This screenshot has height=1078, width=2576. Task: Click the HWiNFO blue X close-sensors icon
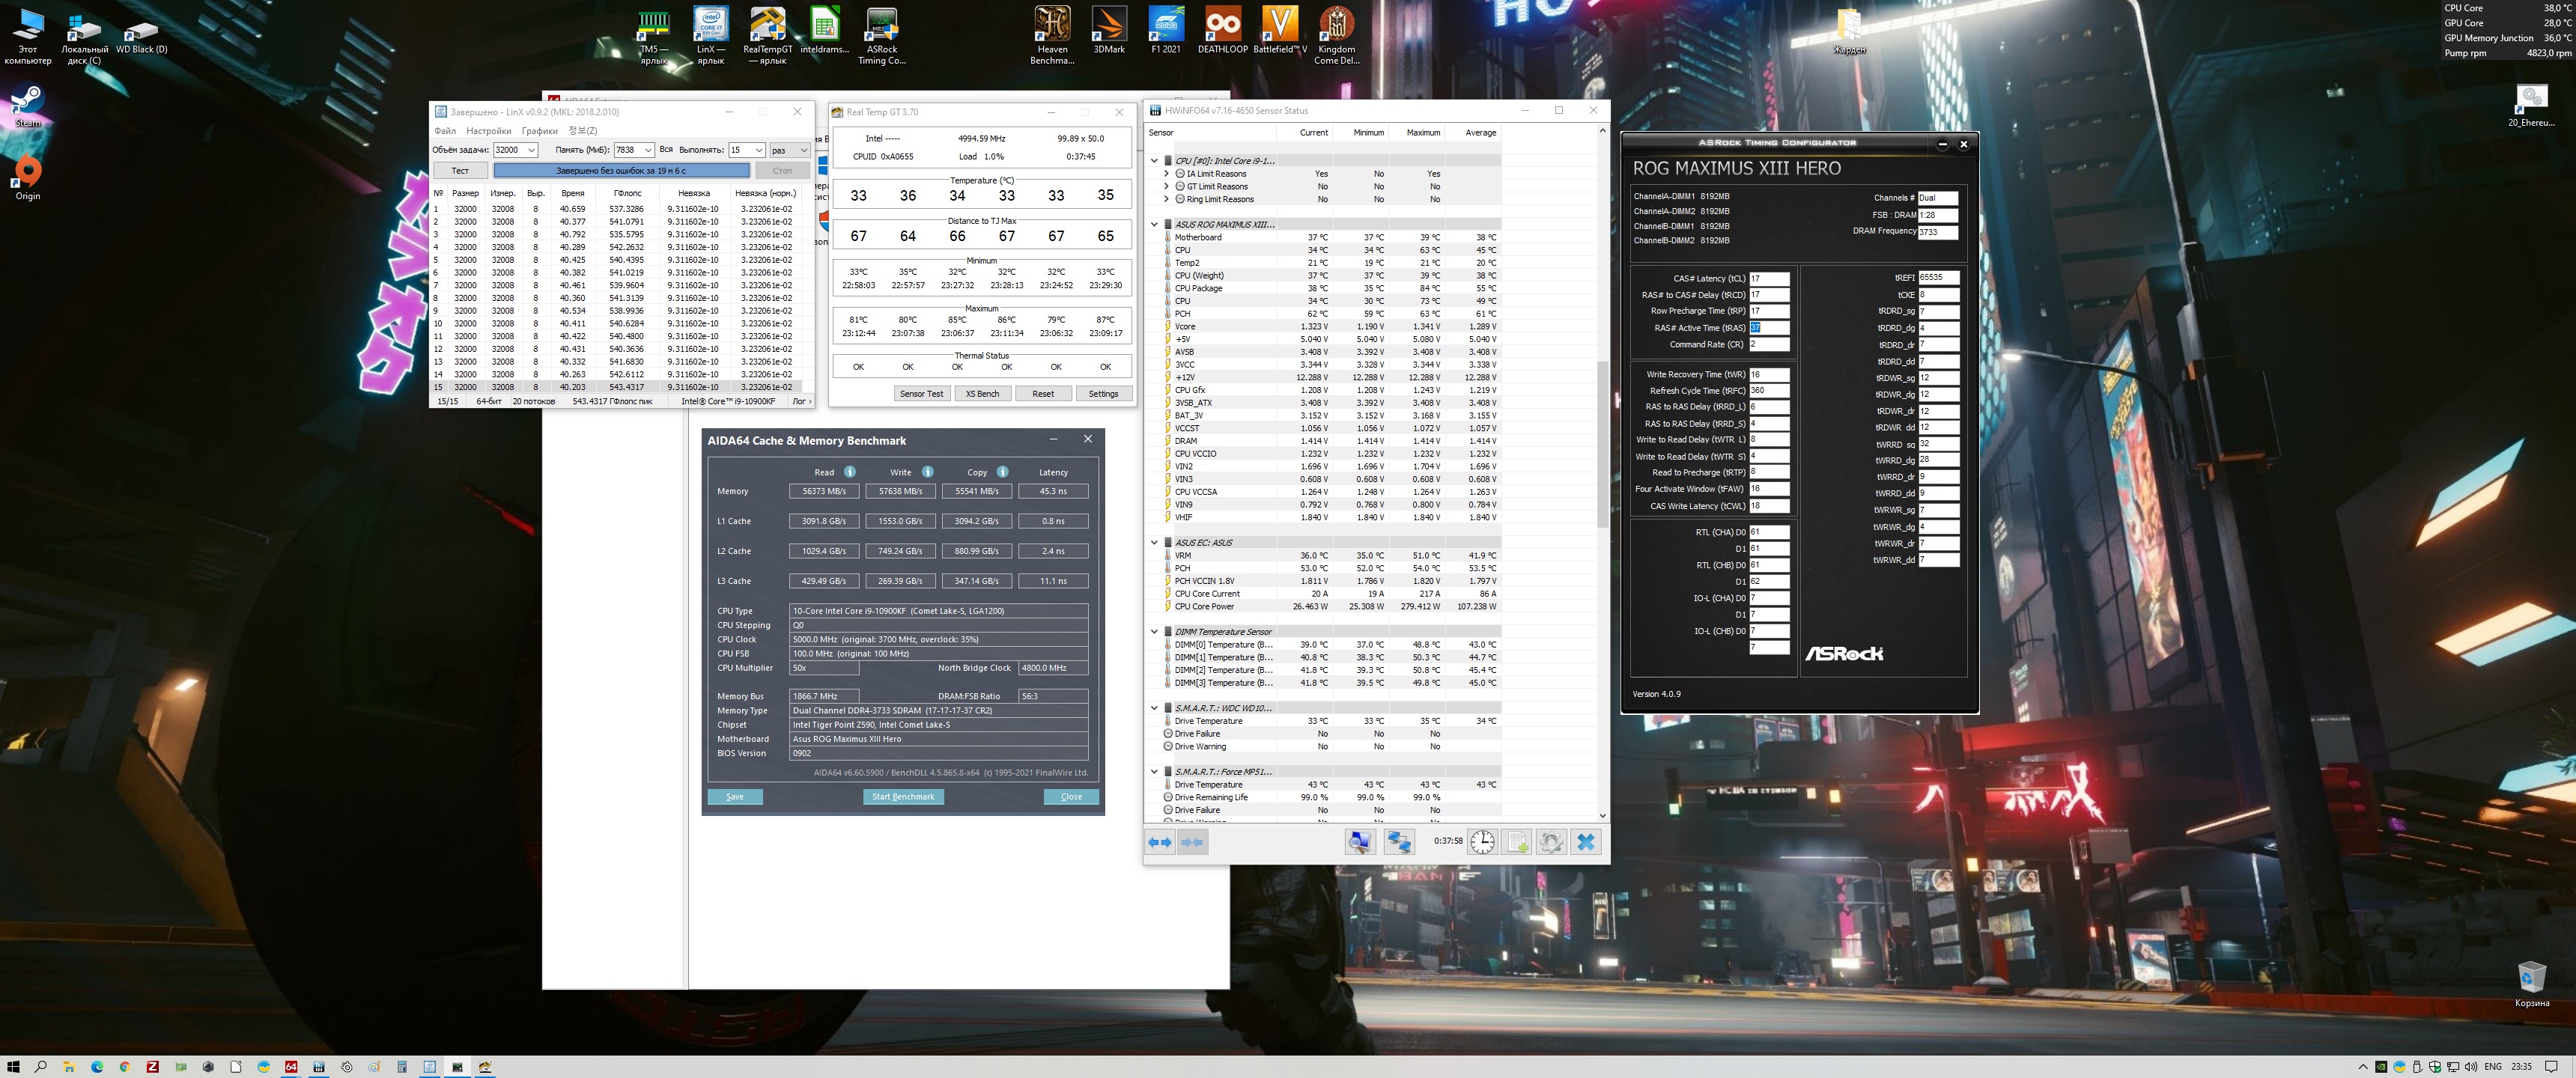[1585, 841]
